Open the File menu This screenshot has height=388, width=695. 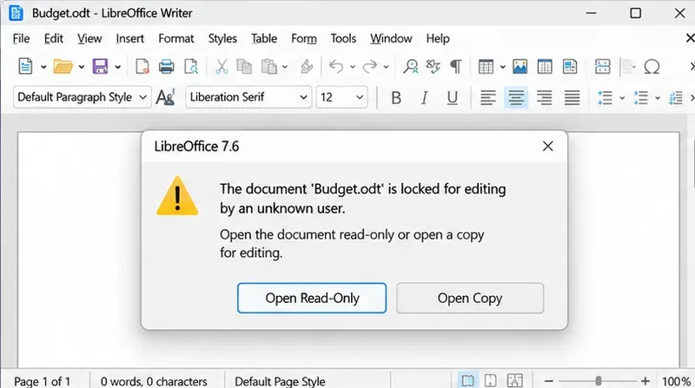tap(21, 38)
